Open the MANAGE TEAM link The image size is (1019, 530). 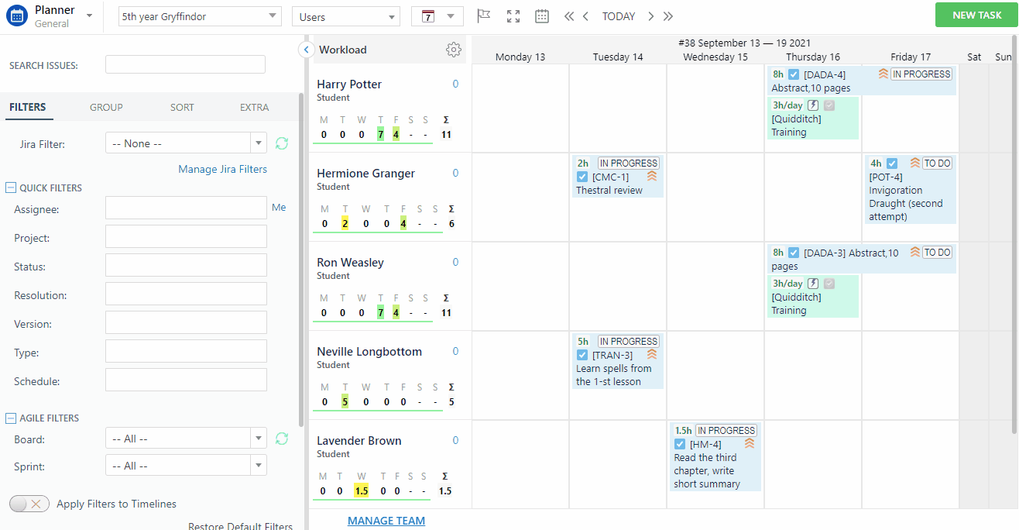point(386,521)
